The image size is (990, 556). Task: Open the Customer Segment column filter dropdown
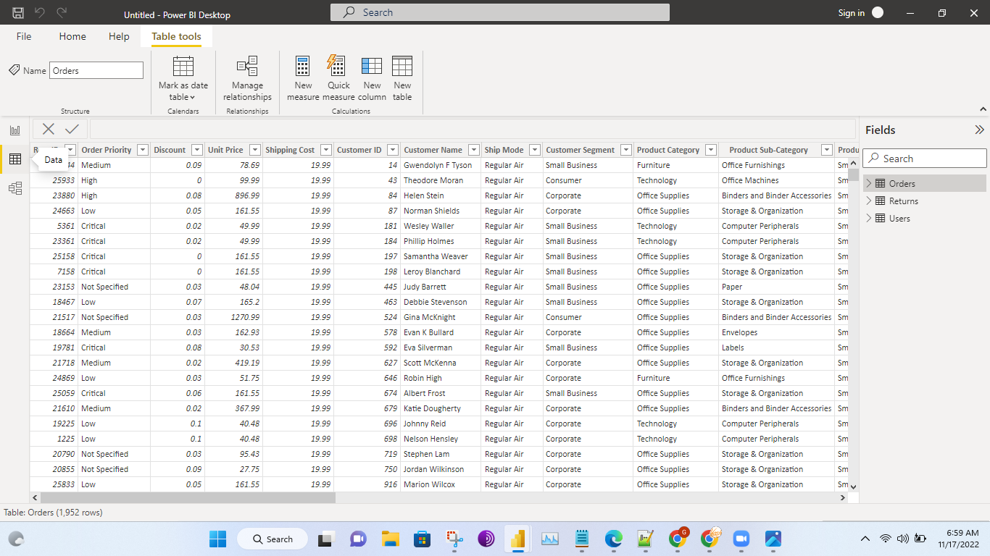pyautogui.click(x=625, y=150)
